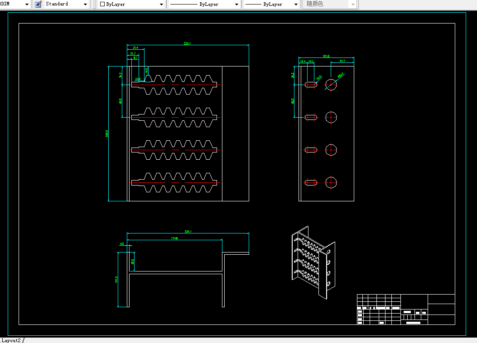
Task: Select the 13.1 dimension text
Action: (311, 62)
